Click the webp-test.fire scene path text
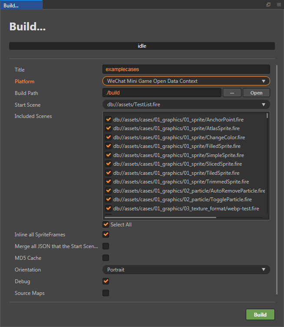Image resolution: width=284 pixels, height=327 pixels. pos(186,209)
